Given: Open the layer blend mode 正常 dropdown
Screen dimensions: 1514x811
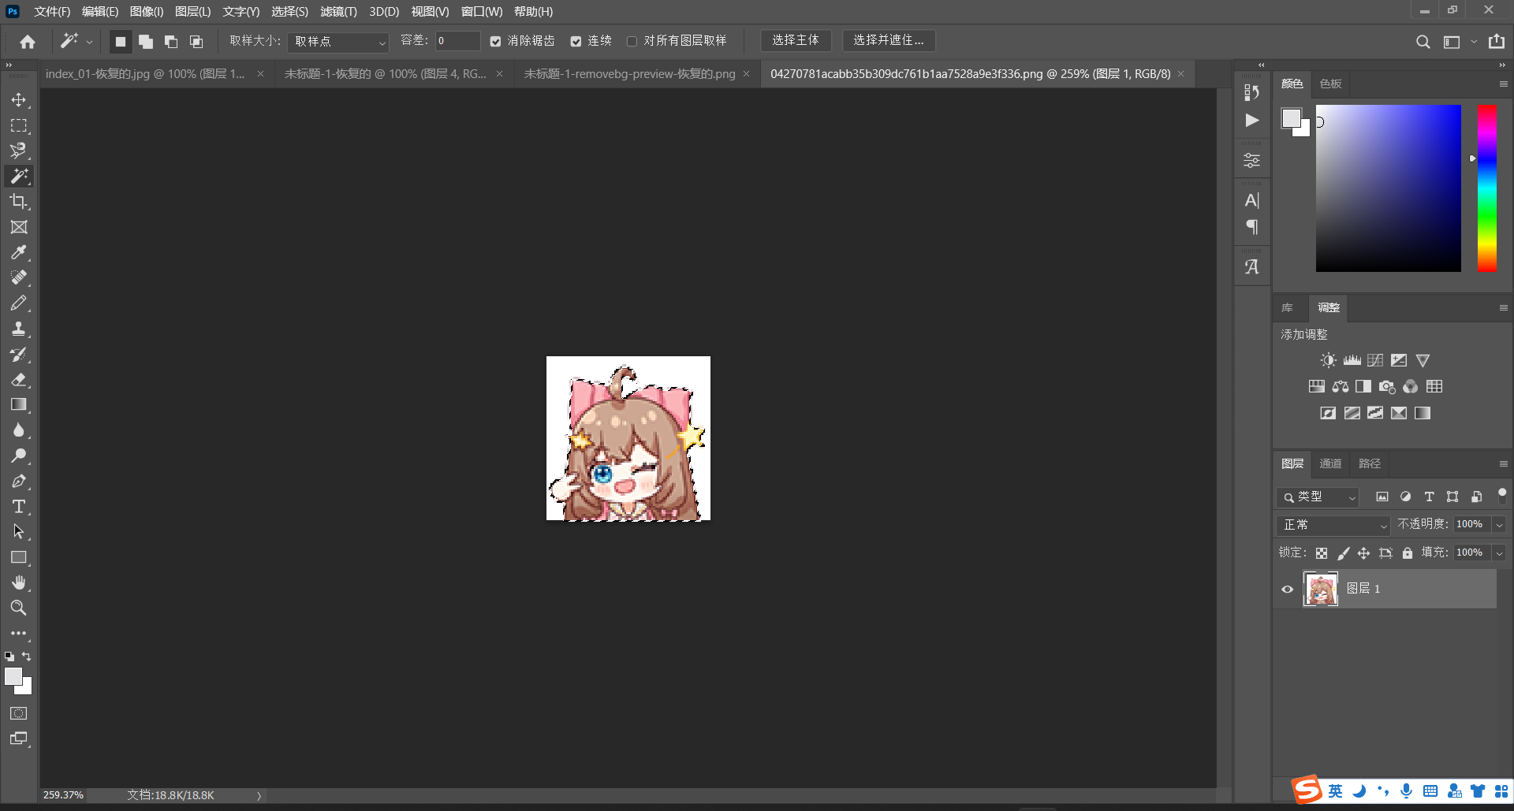Looking at the screenshot, I should [x=1333, y=525].
